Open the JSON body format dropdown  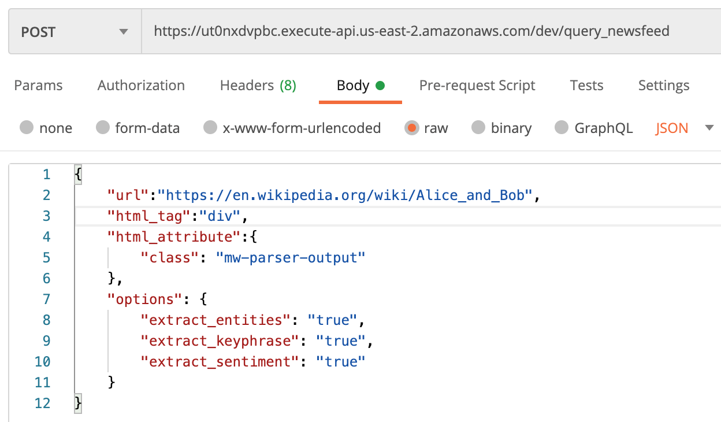671,128
